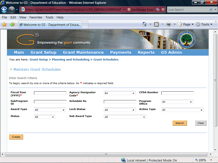Click the Certificate Error shield
The image size is (218, 163).
click(129, 10)
